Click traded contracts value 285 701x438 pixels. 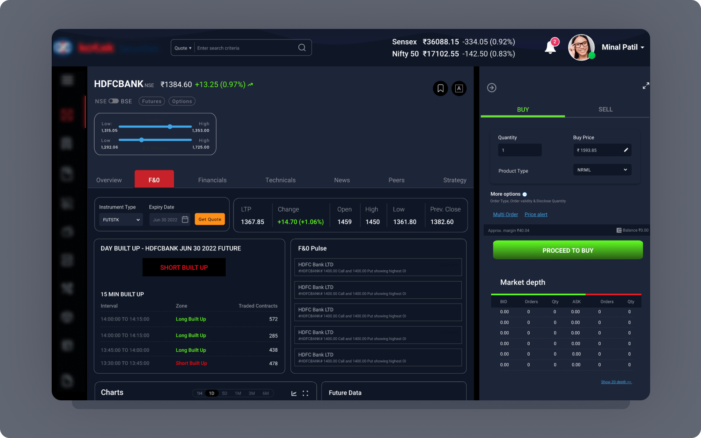pos(273,336)
